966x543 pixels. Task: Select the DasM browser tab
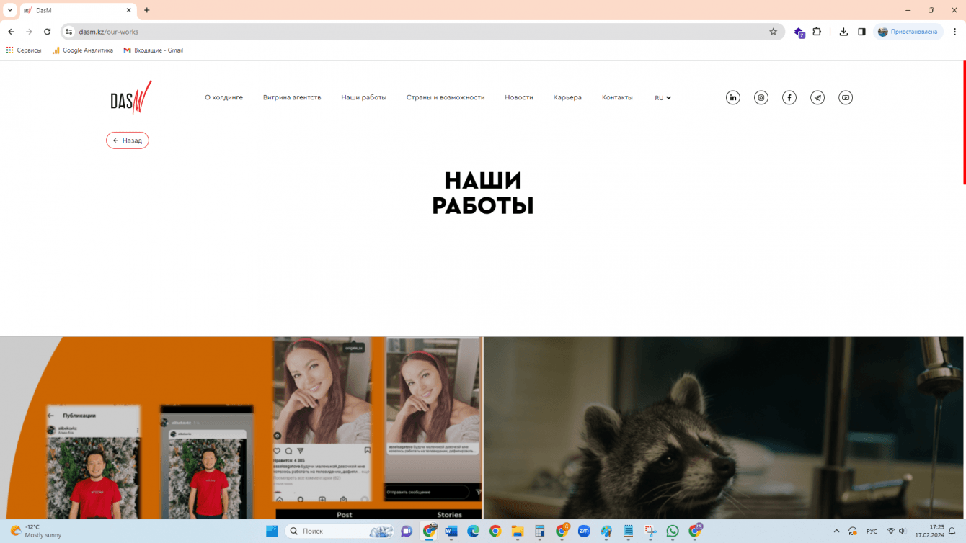pos(78,11)
